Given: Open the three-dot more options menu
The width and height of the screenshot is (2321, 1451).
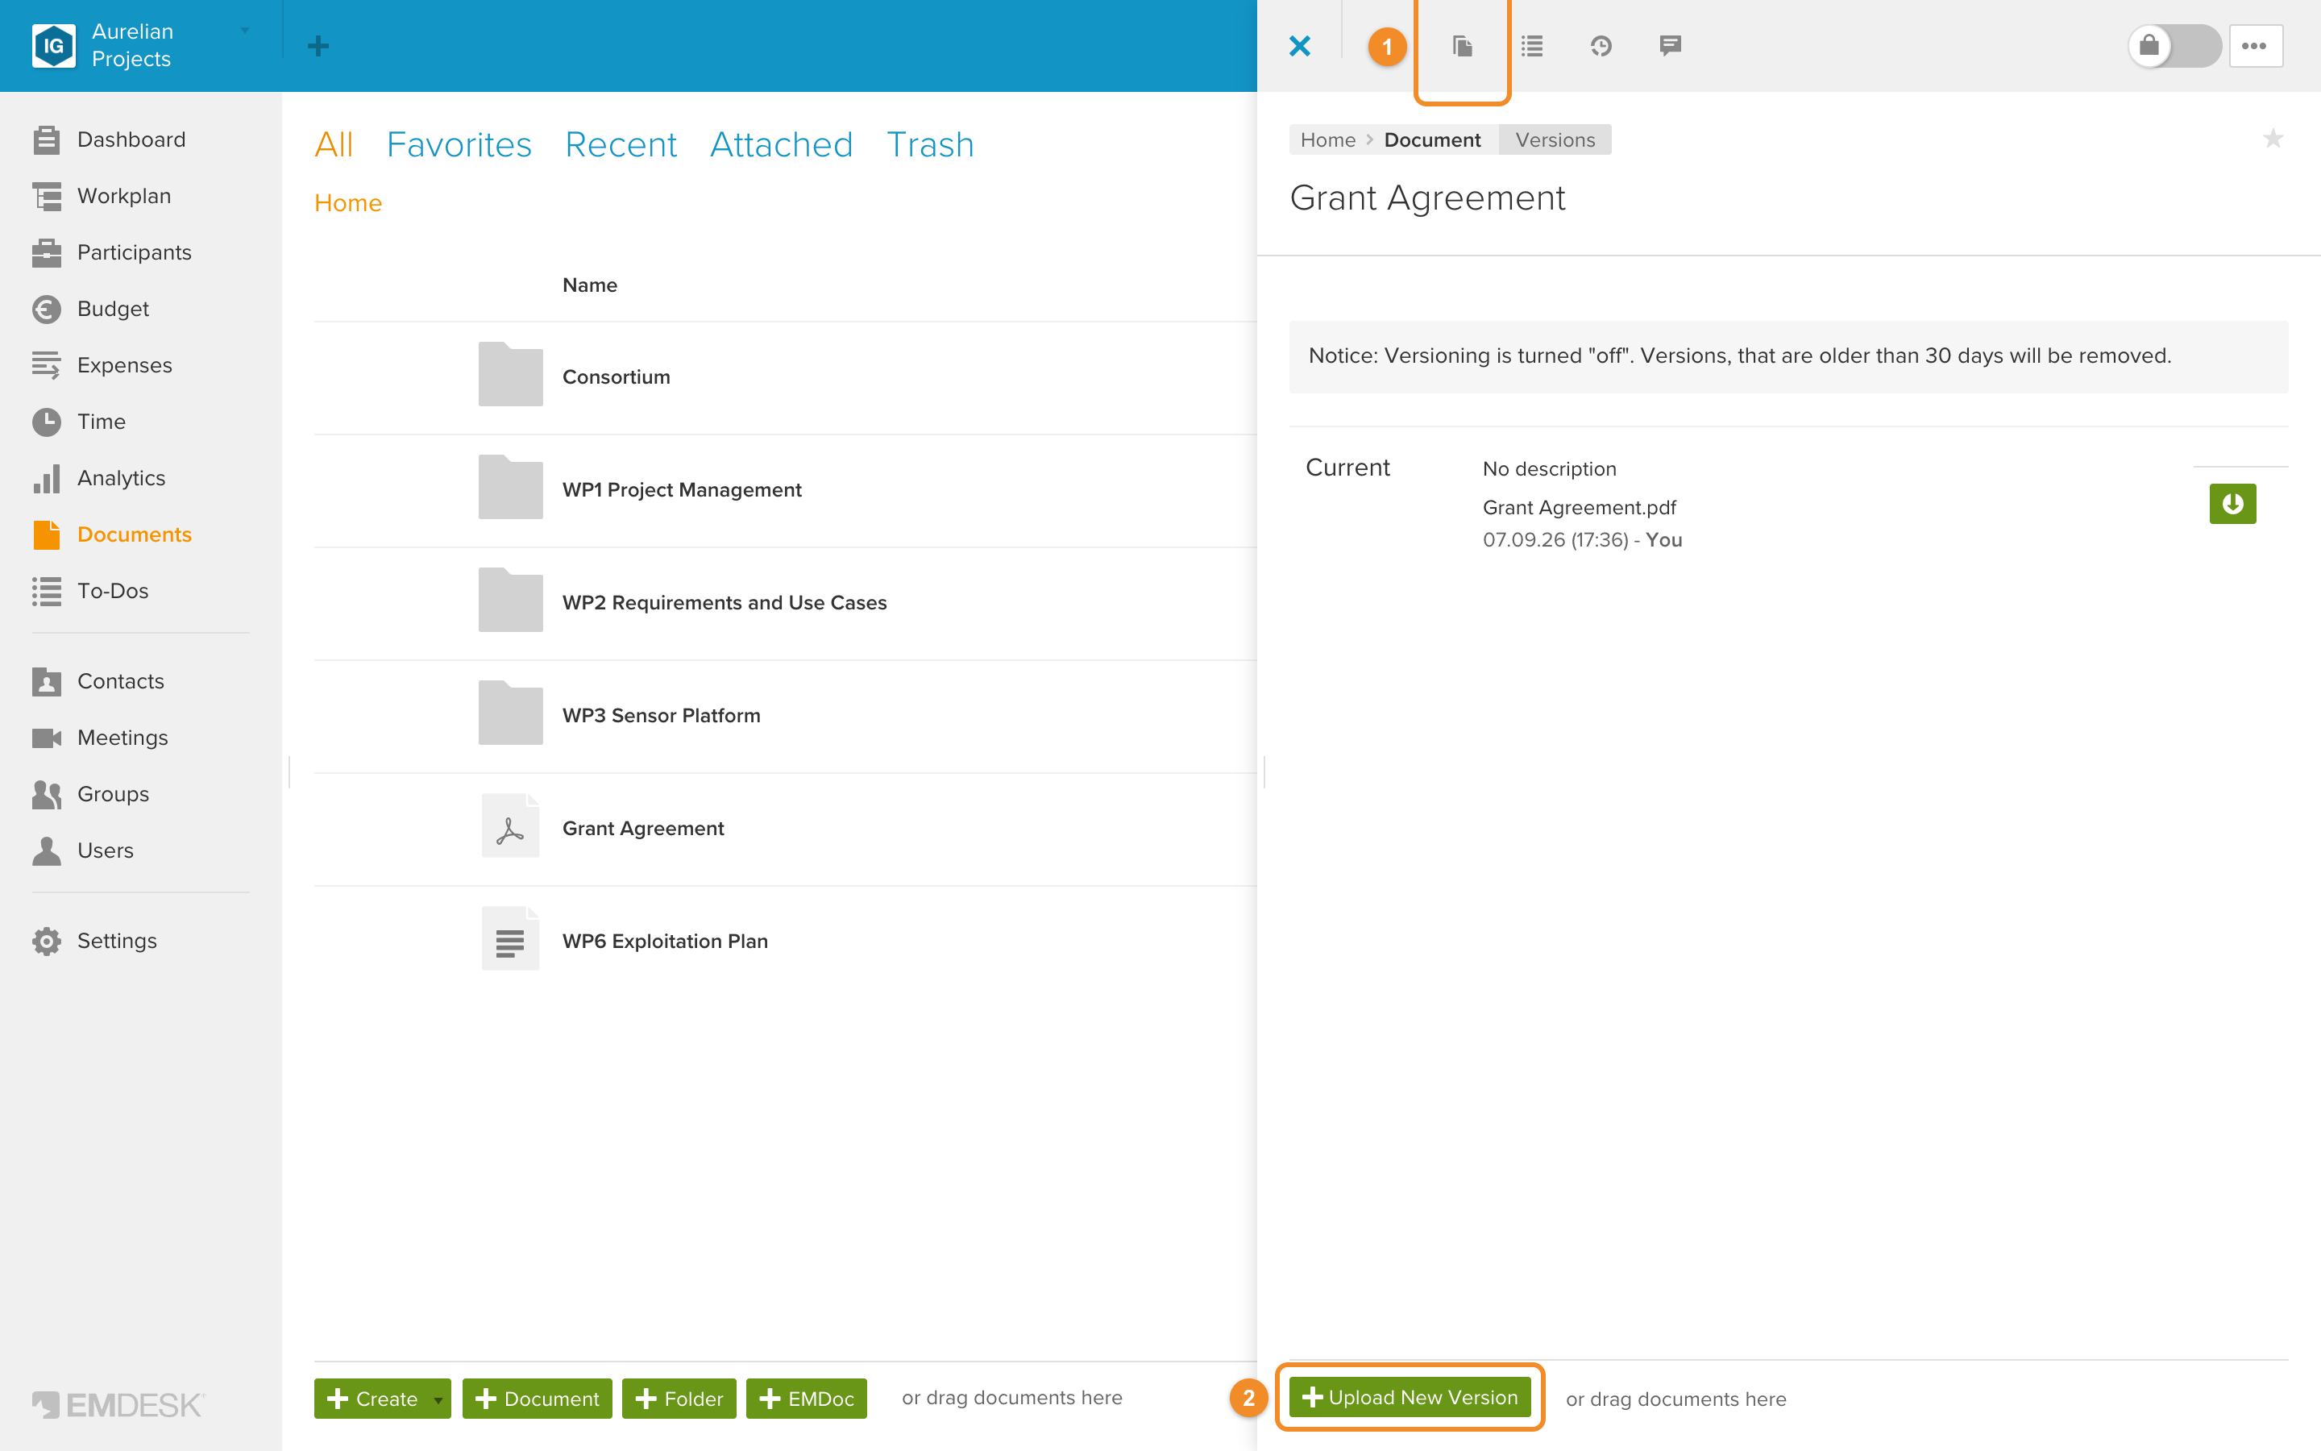Looking at the screenshot, I should coord(2255,45).
